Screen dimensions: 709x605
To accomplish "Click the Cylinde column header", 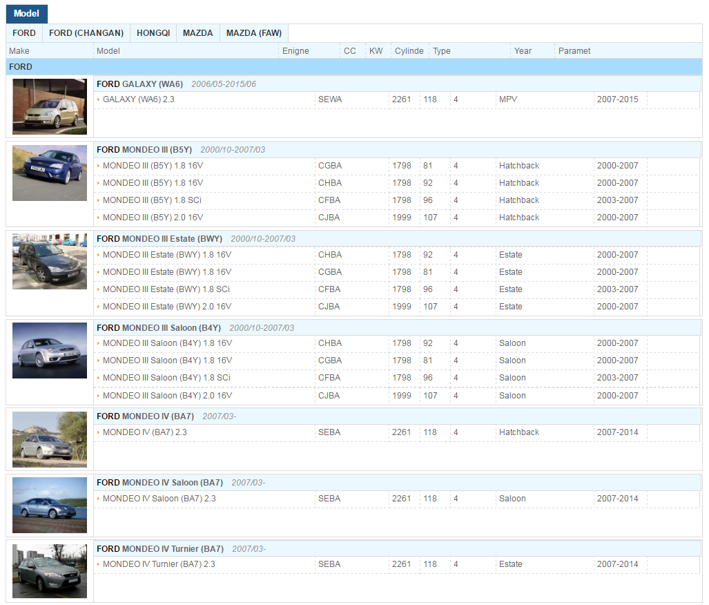I will (x=409, y=51).
